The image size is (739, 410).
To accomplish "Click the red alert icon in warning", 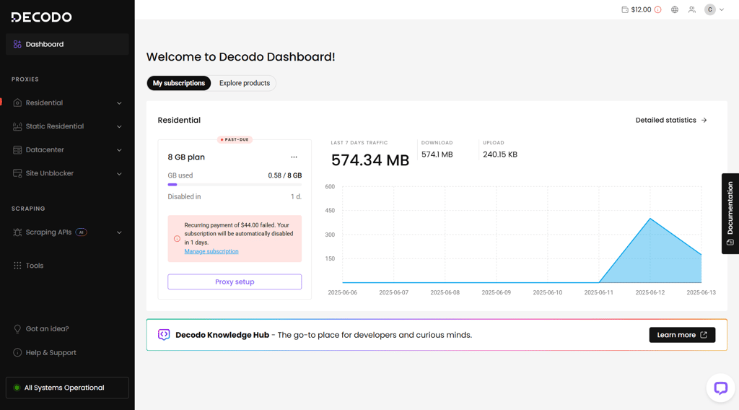I will click(x=177, y=238).
